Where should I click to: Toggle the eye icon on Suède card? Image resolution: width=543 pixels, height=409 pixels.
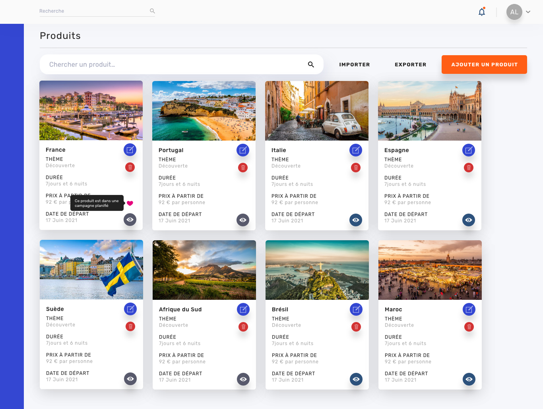click(x=130, y=379)
